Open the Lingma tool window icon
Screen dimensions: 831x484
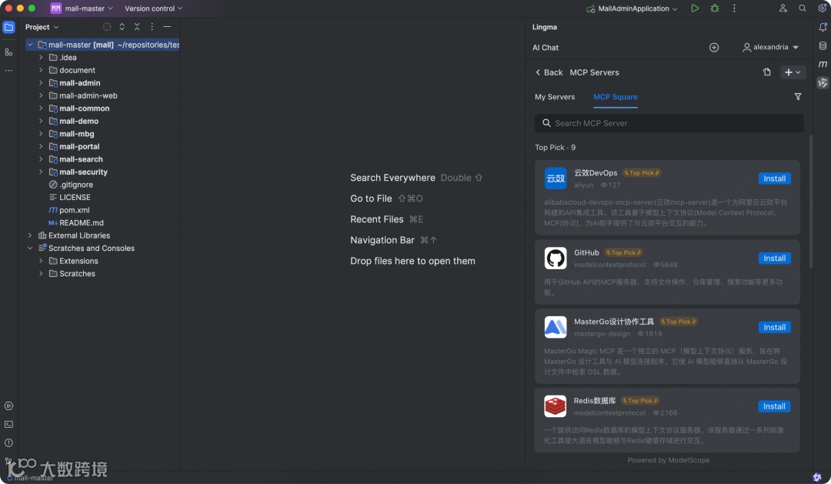pos(823,82)
